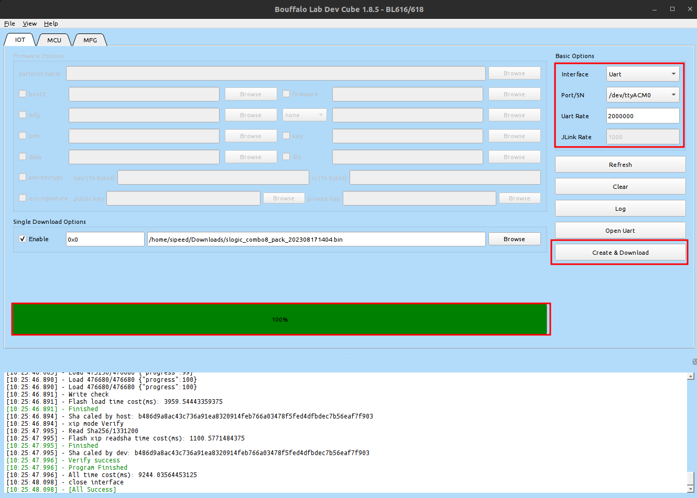Click the 'Sha caled by dev' log line

coord(188,453)
